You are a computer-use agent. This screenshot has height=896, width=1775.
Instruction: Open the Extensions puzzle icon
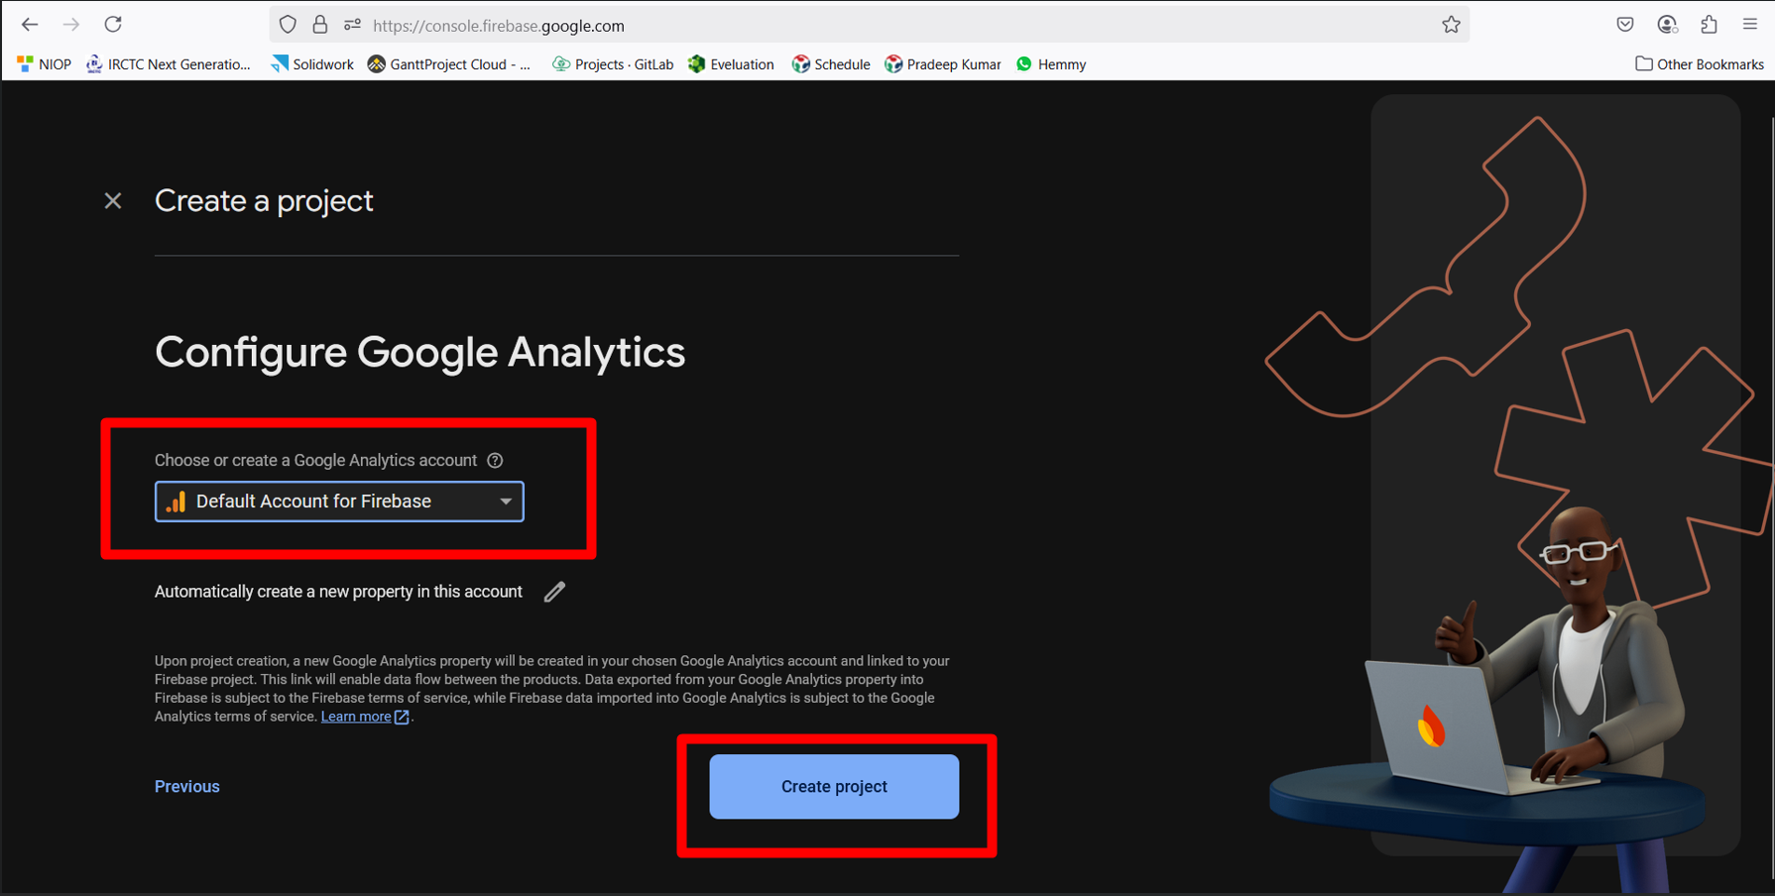(x=1709, y=25)
